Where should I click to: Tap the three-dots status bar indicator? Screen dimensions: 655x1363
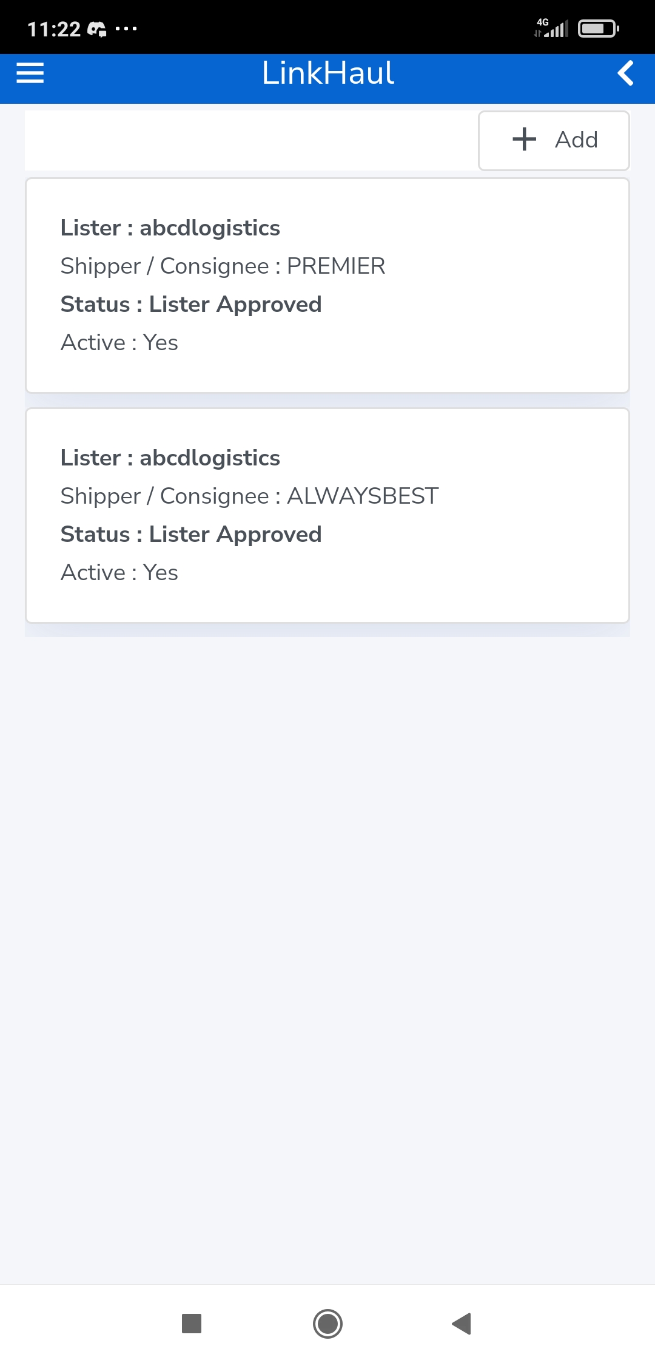tap(126, 29)
